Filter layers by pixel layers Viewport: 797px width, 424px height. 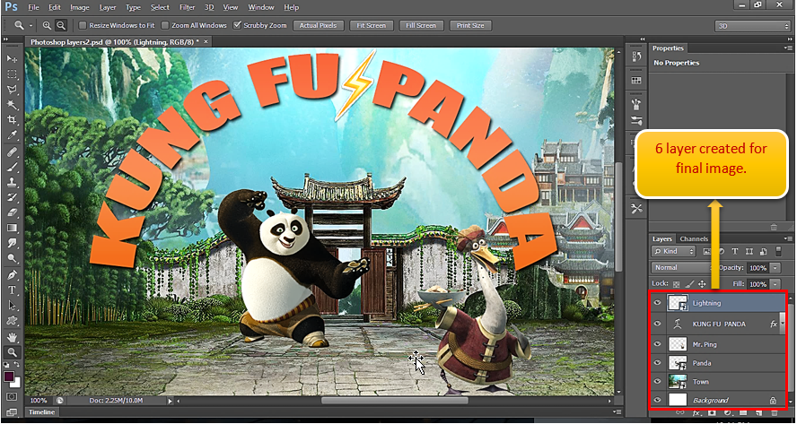tap(706, 251)
